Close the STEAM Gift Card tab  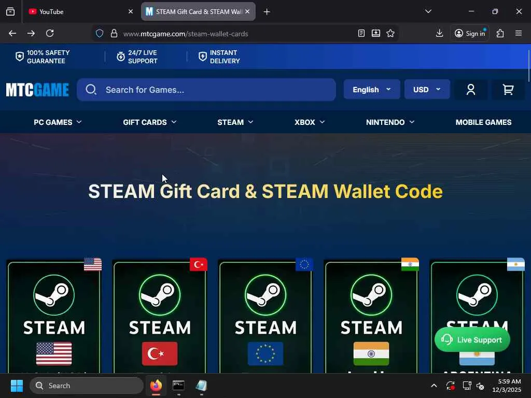(247, 11)
